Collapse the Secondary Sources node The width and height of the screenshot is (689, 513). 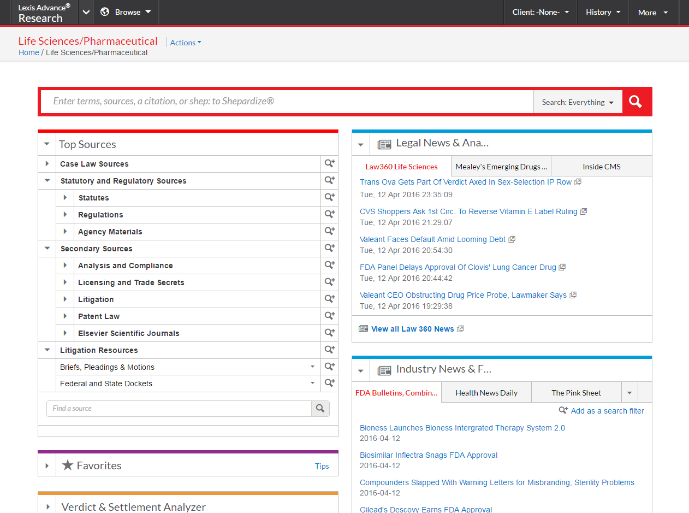point(47,248)
